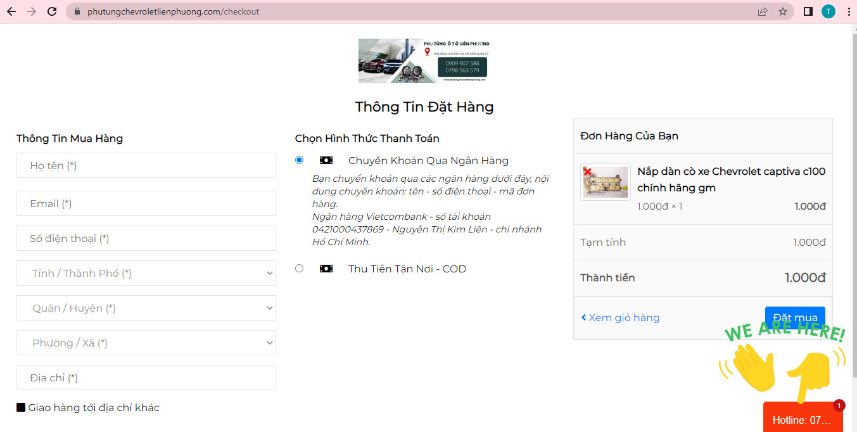Screen dimensions: 857x432
Task: Open the Quận / Huyện dropdown
Action: [146, 308]
